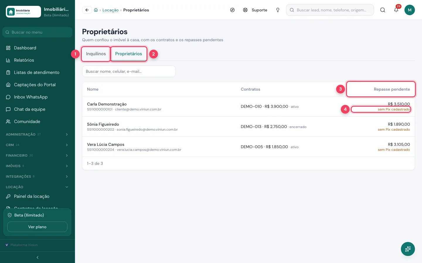Click the Ver plano button
422x263 pixels.
(37, 227)
